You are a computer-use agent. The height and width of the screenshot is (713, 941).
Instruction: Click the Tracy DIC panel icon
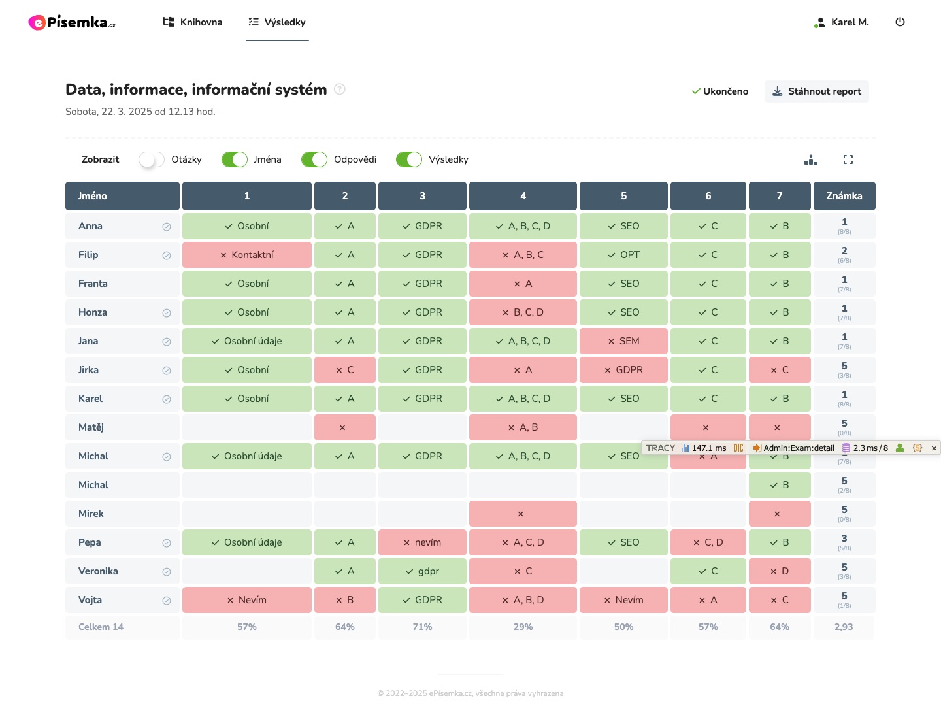point(738,448)
